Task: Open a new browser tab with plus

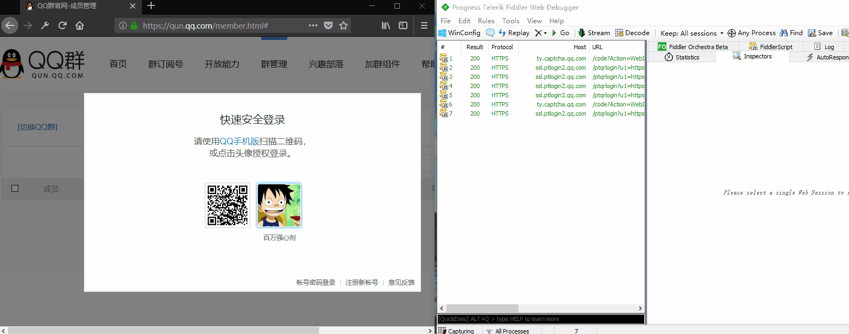Action: point(151,6)
